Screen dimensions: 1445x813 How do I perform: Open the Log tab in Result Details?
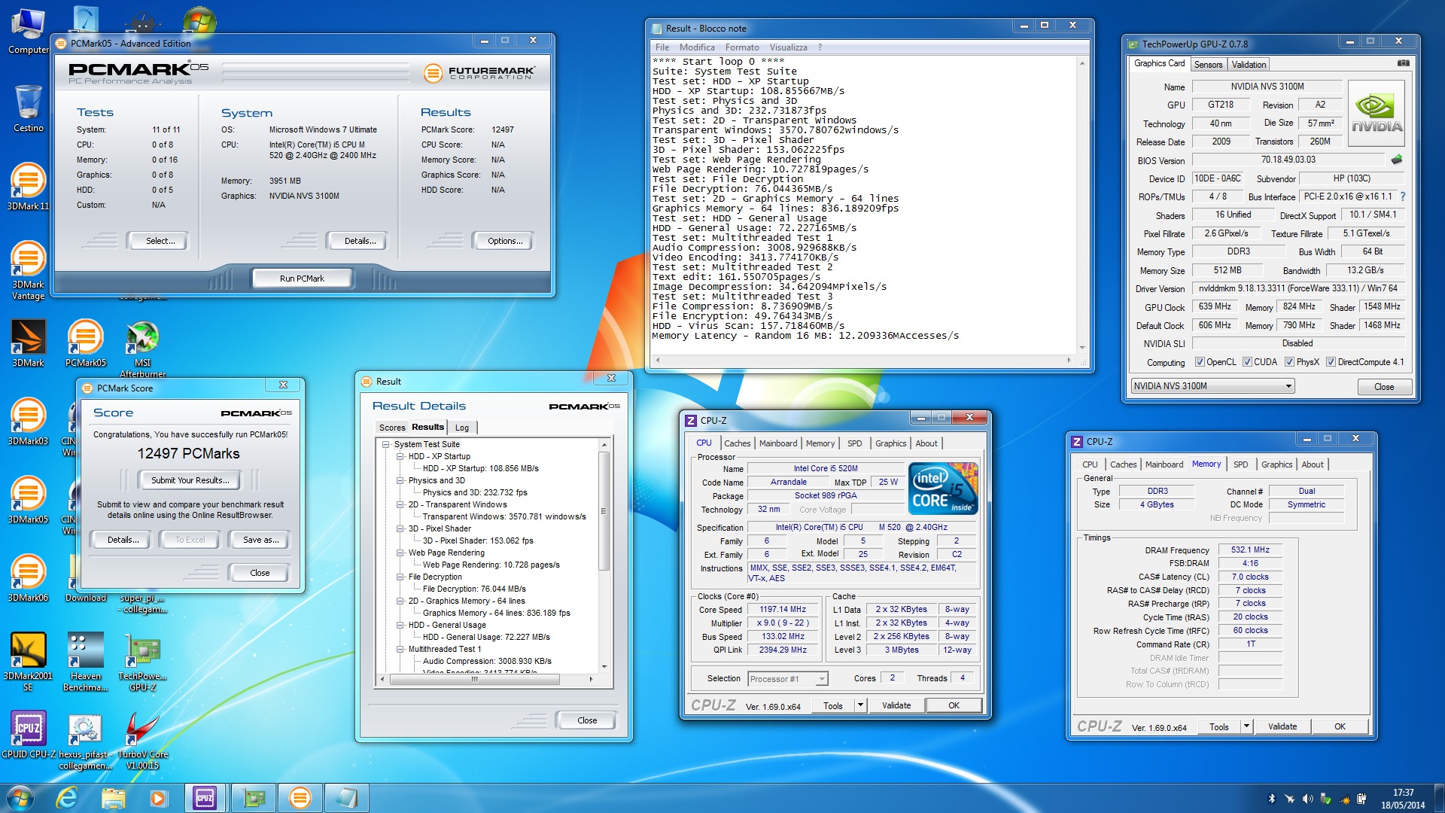[x=462, y=428]
